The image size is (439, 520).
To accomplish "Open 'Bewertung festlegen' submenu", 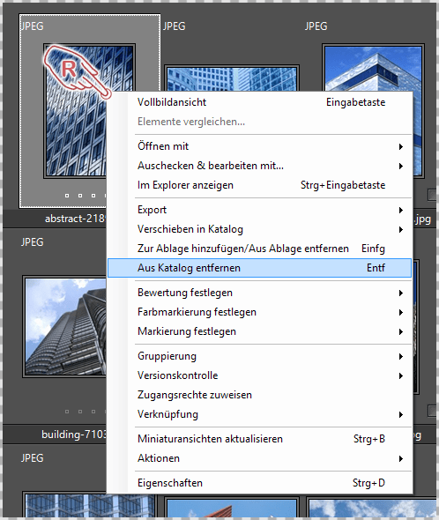I will 259,293.
